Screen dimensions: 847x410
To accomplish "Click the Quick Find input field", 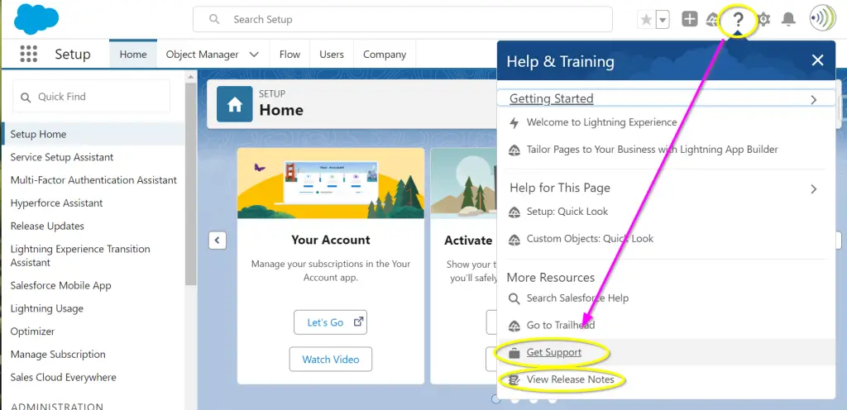I will pyautogui.click(x=91, y=97).
